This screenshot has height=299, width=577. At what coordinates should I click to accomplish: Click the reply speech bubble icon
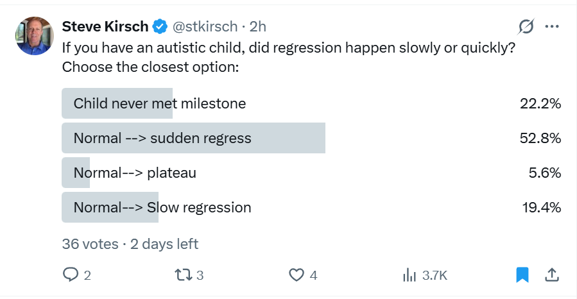click(71, 275)
